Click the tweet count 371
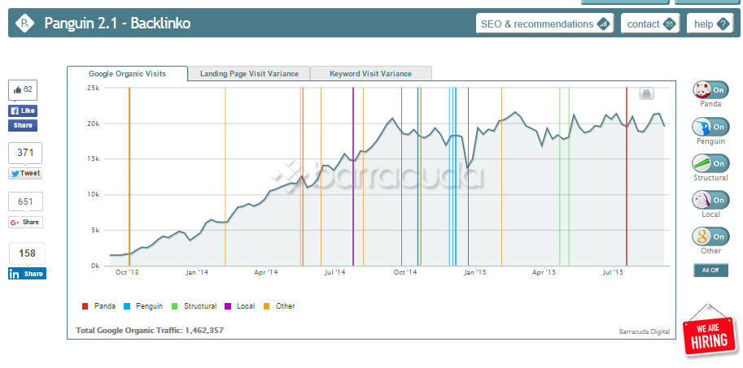This screenshot has width=743, height=368. pyautogui.click(x=25, y=153)
